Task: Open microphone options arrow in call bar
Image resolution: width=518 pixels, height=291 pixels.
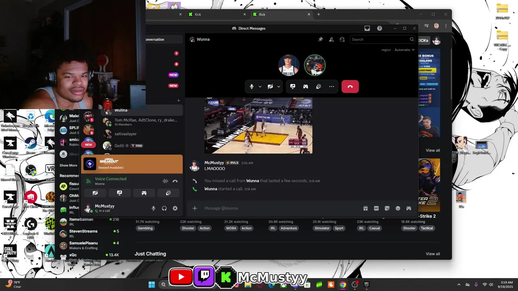Action: point(260,86)
